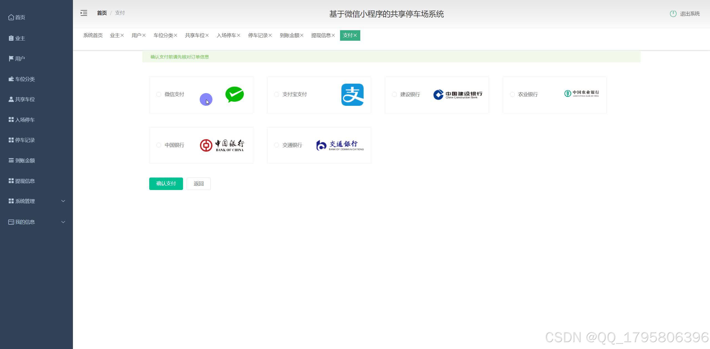710x349 pixels.
Task: Close the 停车记录 tab with its X
Action: (x=270, y=35)
